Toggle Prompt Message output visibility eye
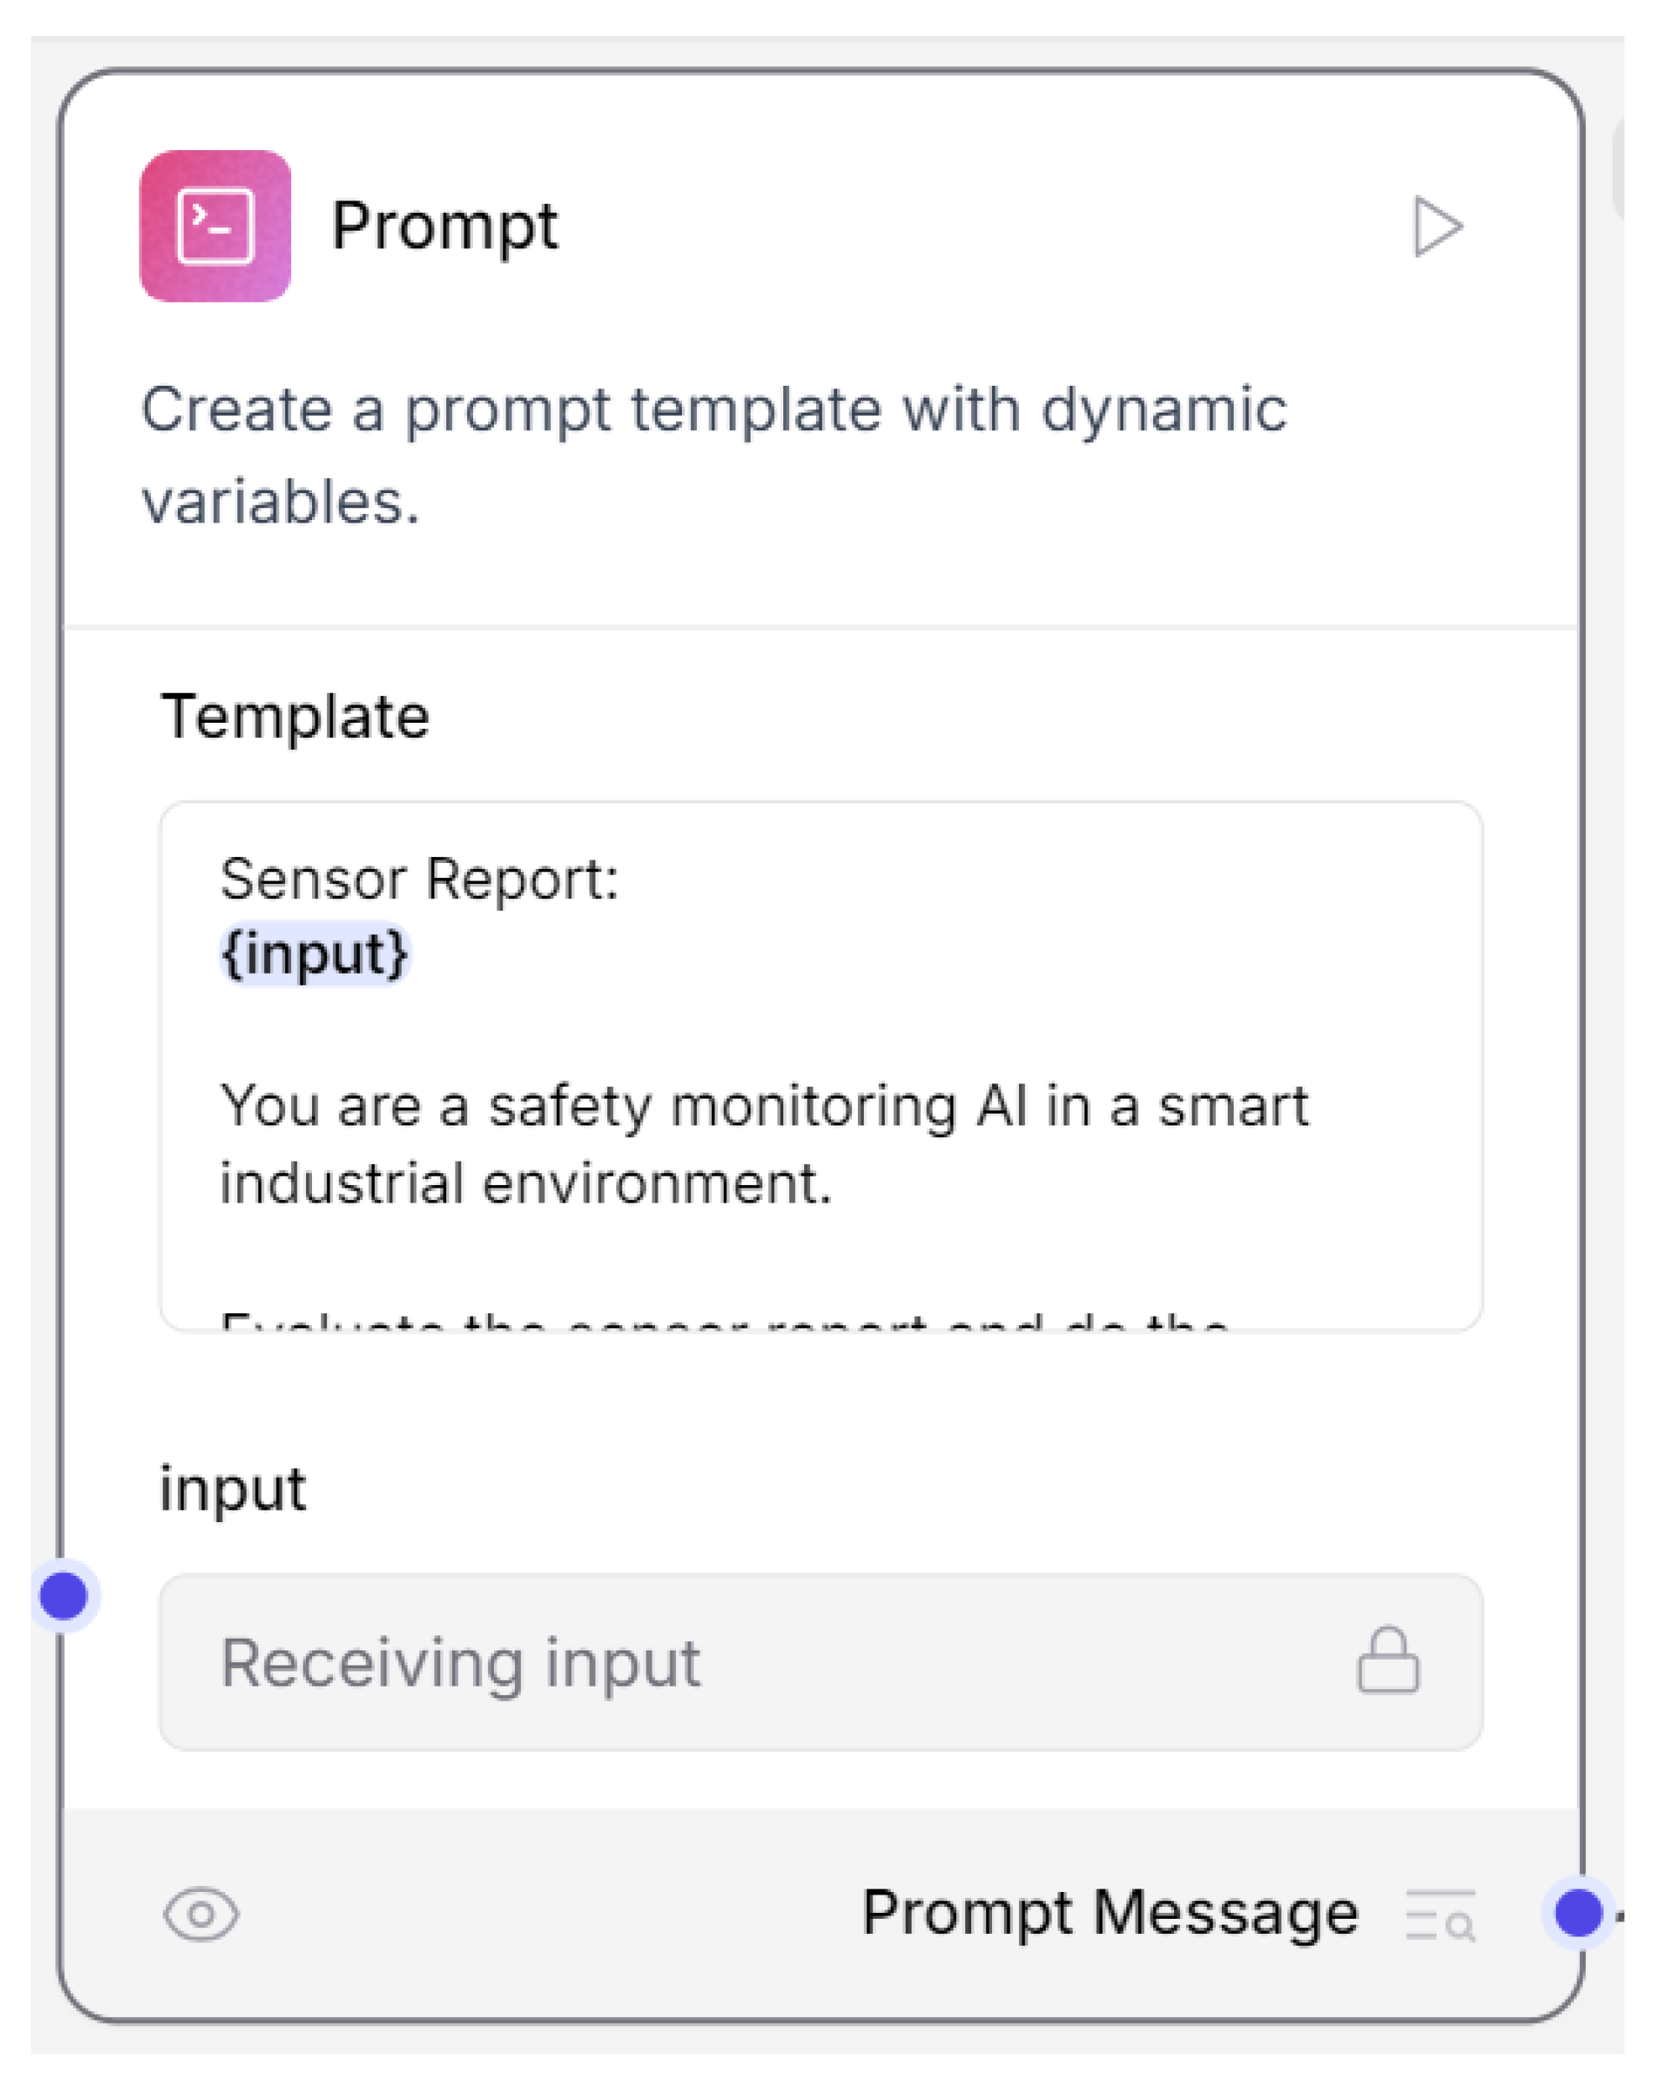The image size is (1658, 2084). 201,1914
